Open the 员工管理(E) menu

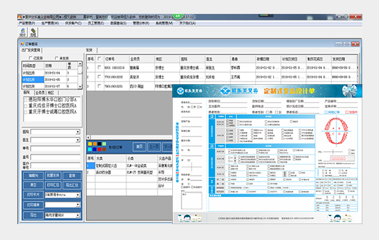point(96,23)
